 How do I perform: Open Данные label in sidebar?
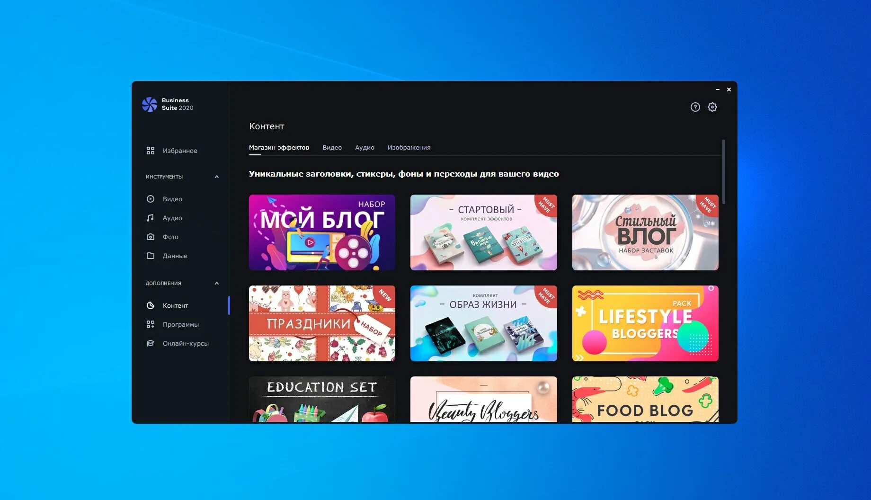pos(175,256)
